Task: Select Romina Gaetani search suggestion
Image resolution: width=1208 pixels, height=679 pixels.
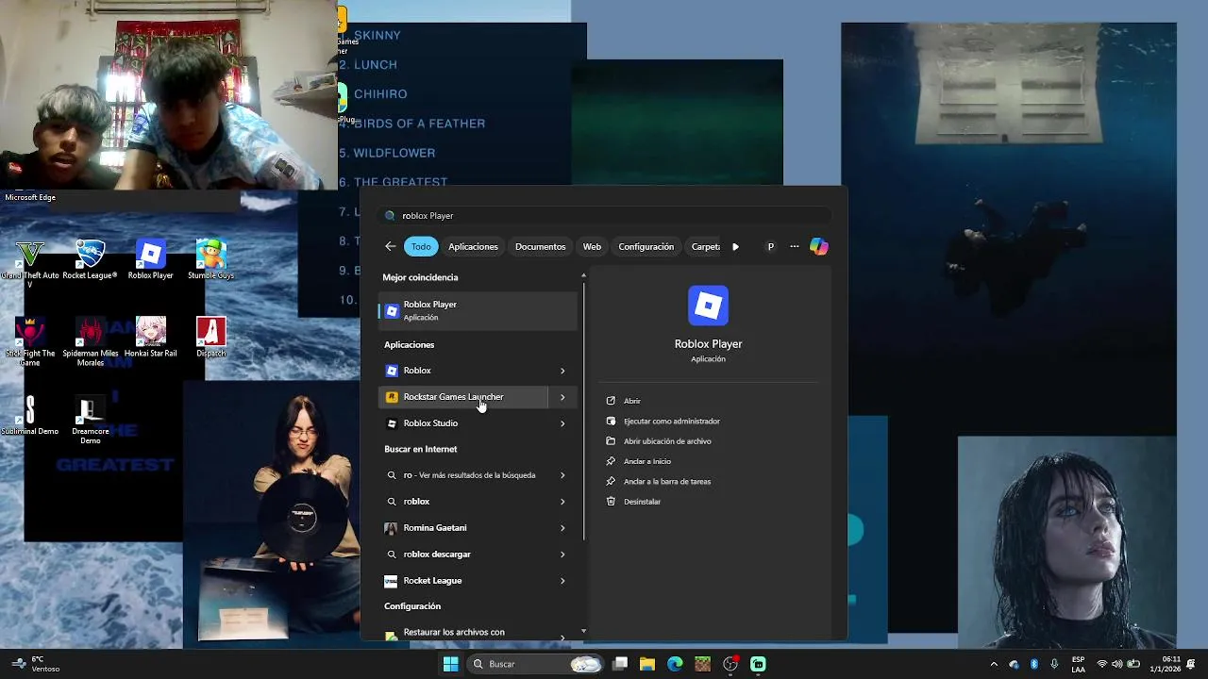Action: point(463,528)
